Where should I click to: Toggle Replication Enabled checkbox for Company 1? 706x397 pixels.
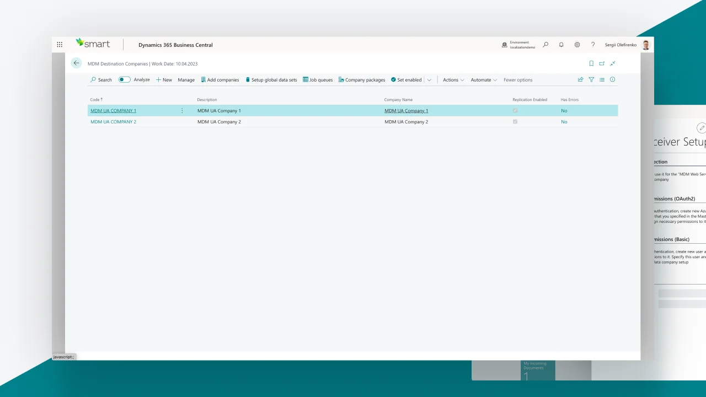(x=515, y=111)
